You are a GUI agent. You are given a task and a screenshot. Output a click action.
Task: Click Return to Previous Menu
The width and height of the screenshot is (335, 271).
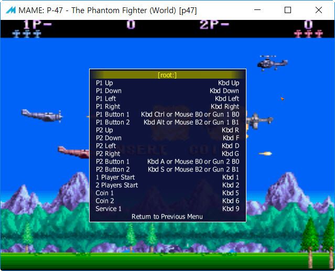tap(167, 217)
